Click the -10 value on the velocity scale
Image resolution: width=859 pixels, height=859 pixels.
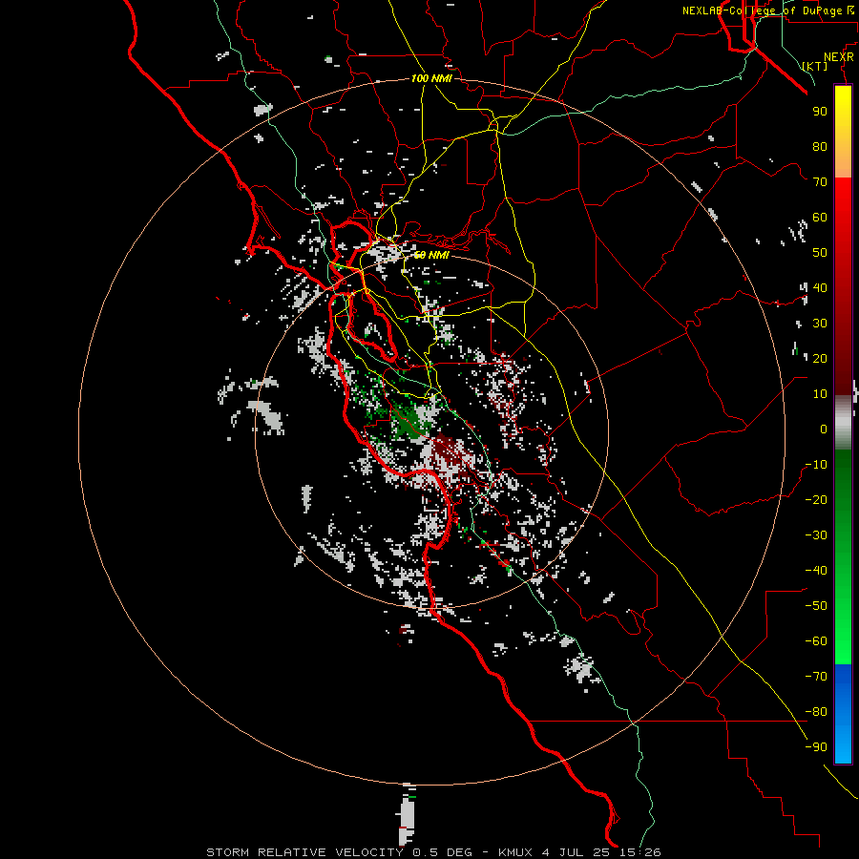pyautogui.click(x=816, y=465)
